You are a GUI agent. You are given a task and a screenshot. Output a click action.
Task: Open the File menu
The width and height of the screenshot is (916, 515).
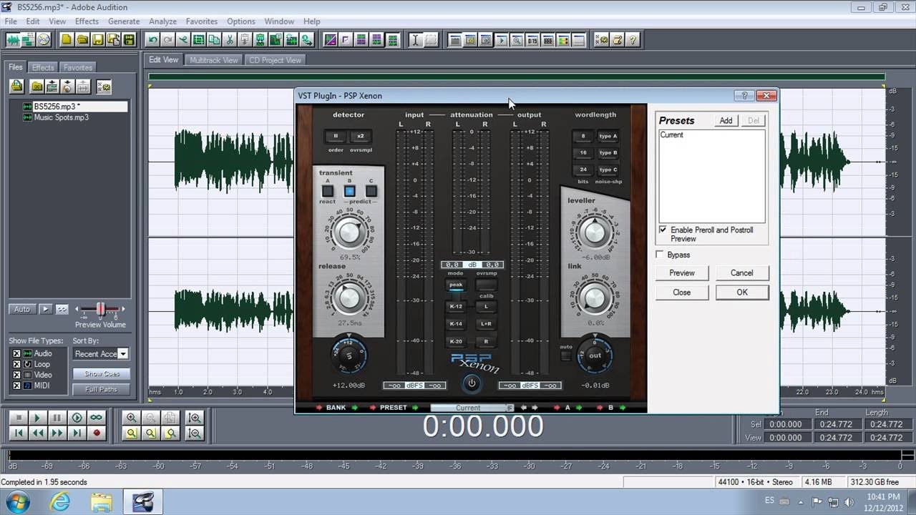(10, 21)
